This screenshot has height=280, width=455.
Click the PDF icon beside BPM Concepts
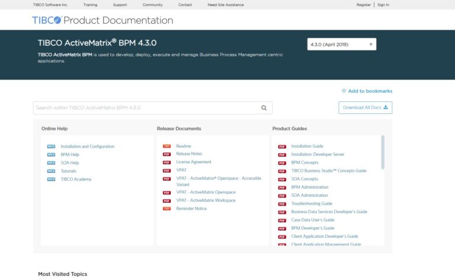[x=282, y=163]
